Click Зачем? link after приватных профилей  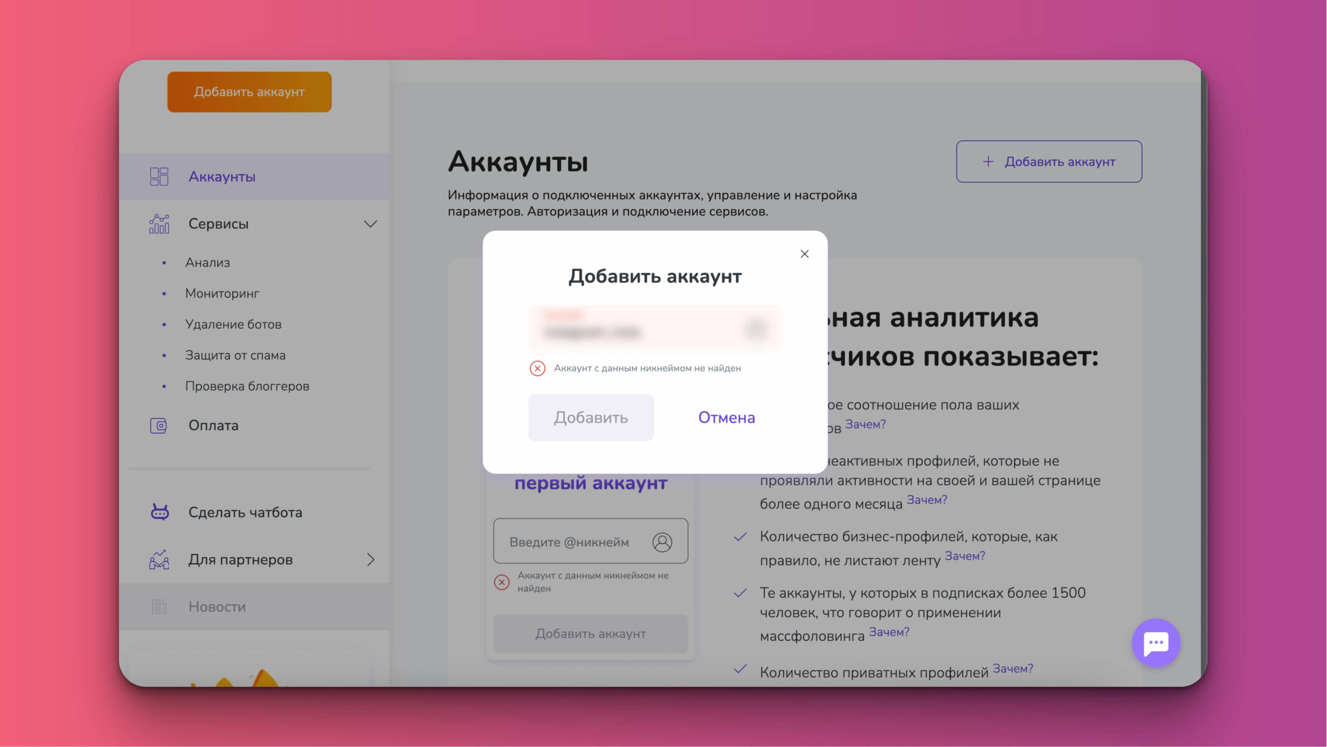pyautogui.click(x=1013, y=669)
